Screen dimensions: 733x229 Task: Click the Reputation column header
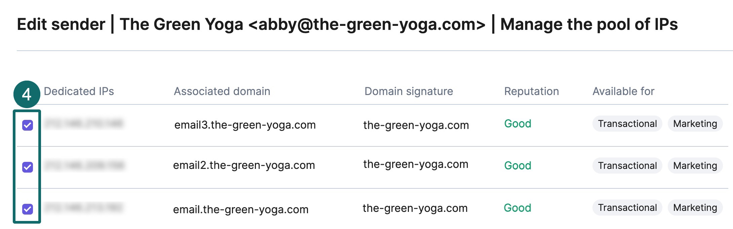click(531, 91)
